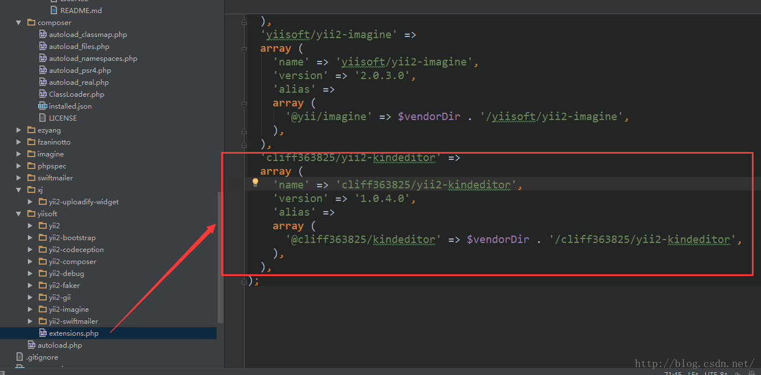Click the installed.json file icon
Screen dimensions: 761x375
click(43, 106)
